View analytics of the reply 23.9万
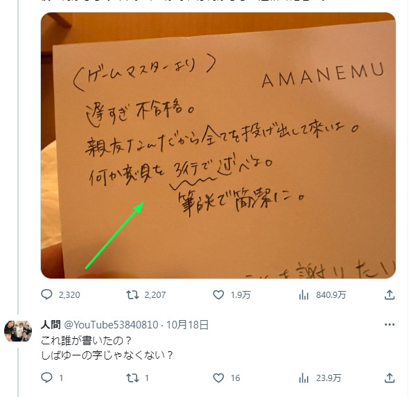This screenshot has width=413, height=397. [x=304, y=378]
